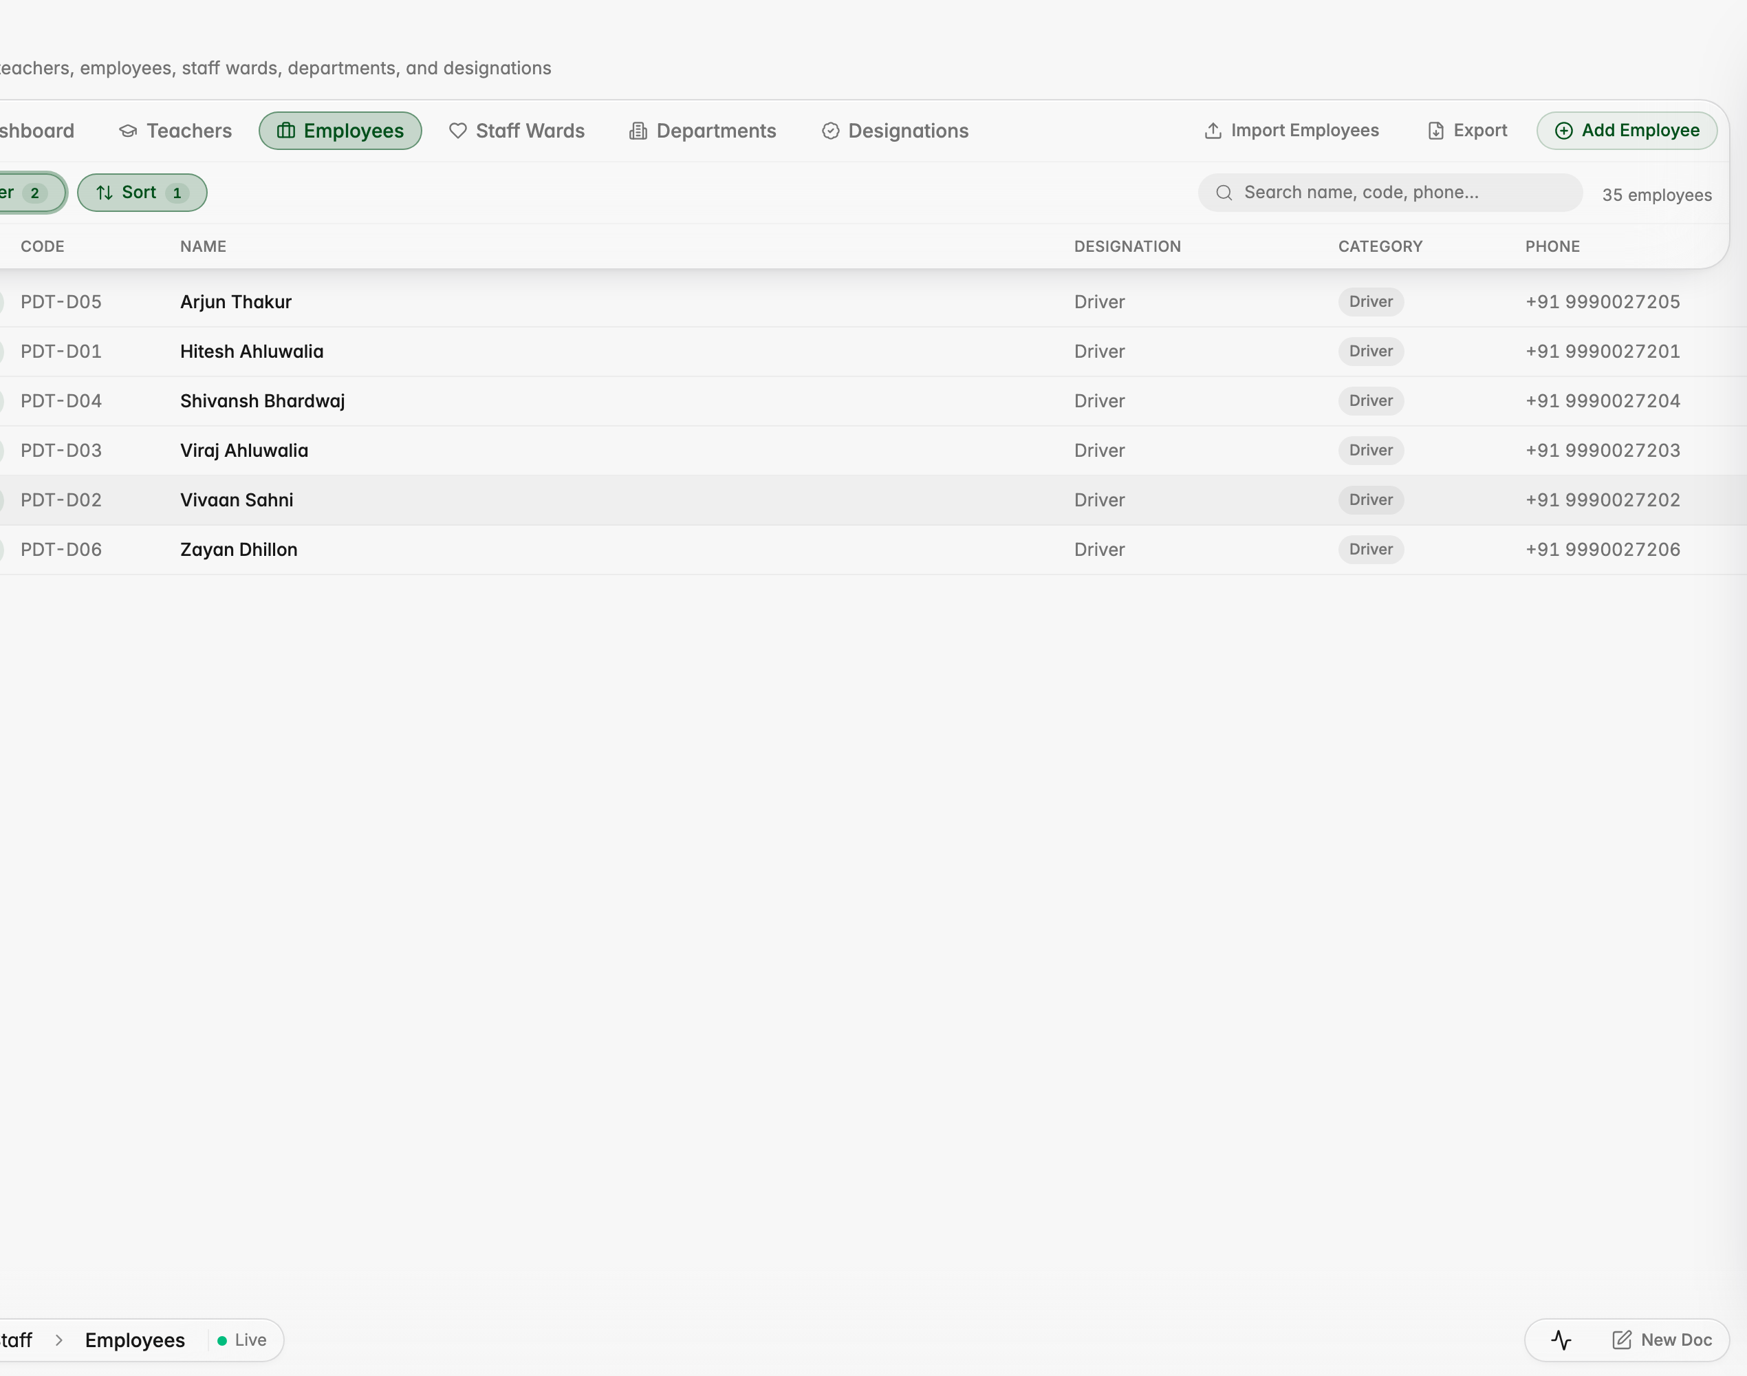Screen dimensions: 1747x1376
Task: Sort by the NAME column header
Action: click(x=203, y=246)
